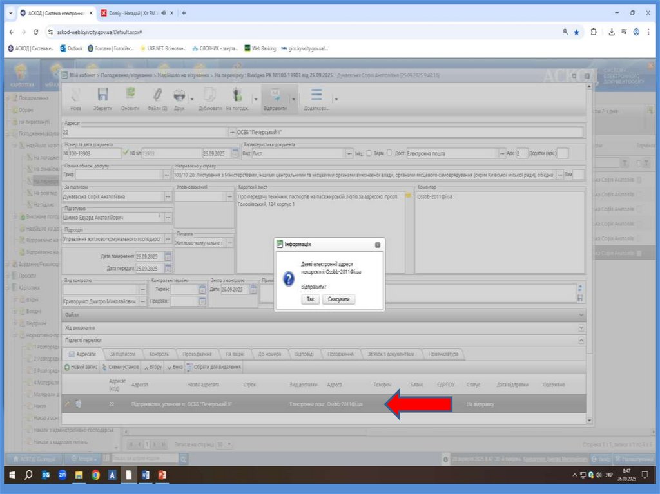Click the Дублювати toolbar icon
The width and height of the screenshot is (660, 494).
(x=209, y=95)
